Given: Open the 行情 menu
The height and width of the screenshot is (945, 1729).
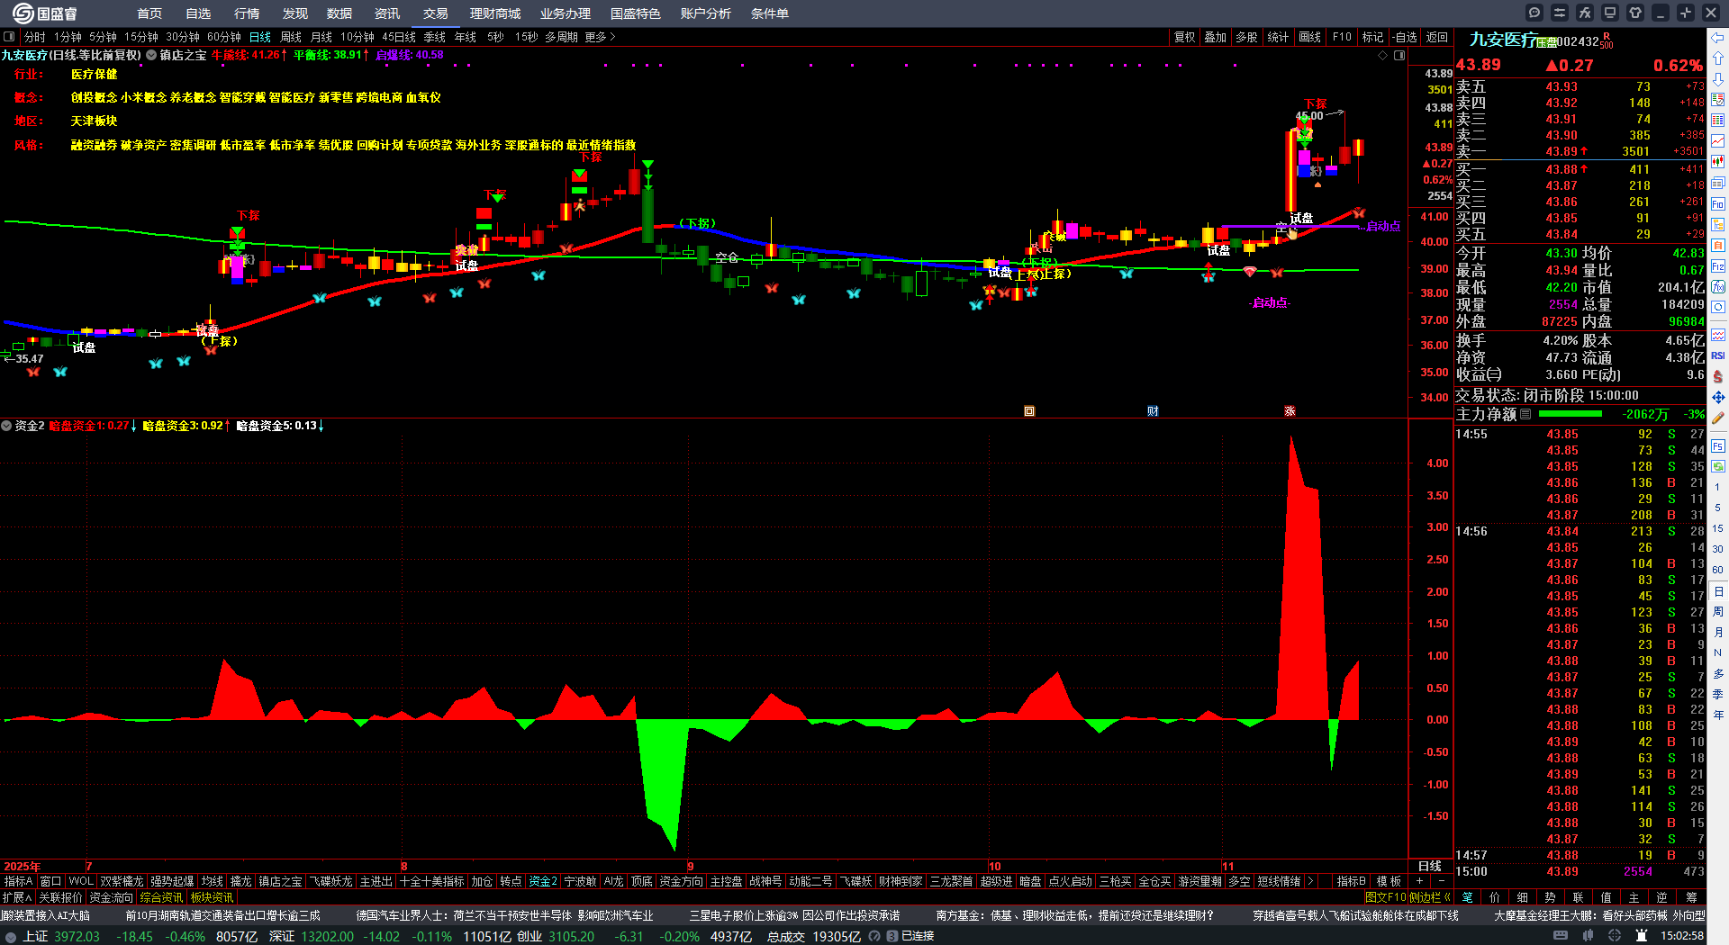Looking at the screenshot, I should point(247,13).
